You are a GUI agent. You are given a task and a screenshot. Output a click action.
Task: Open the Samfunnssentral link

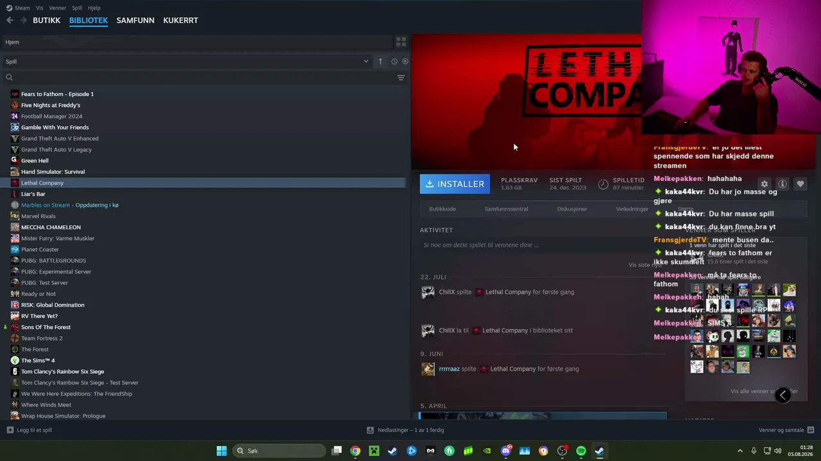(506, 209)
